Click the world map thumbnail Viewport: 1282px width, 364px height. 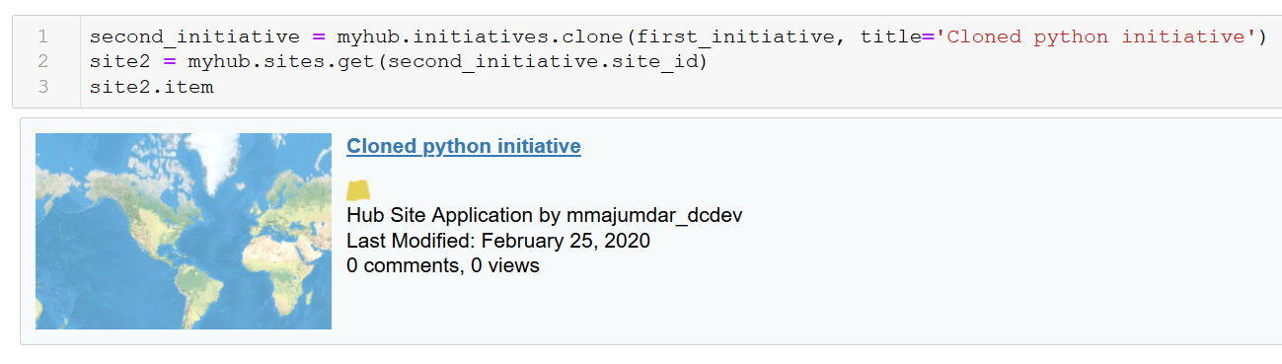(184, 231)
